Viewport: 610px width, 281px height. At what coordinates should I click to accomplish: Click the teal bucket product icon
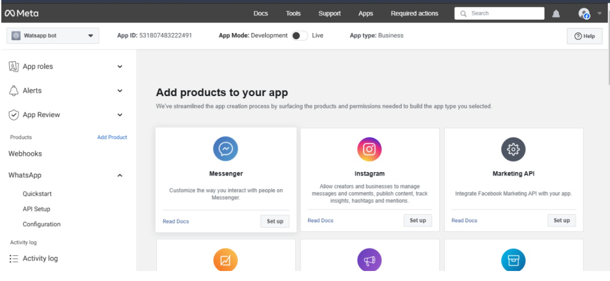click(x=513, y=259)
